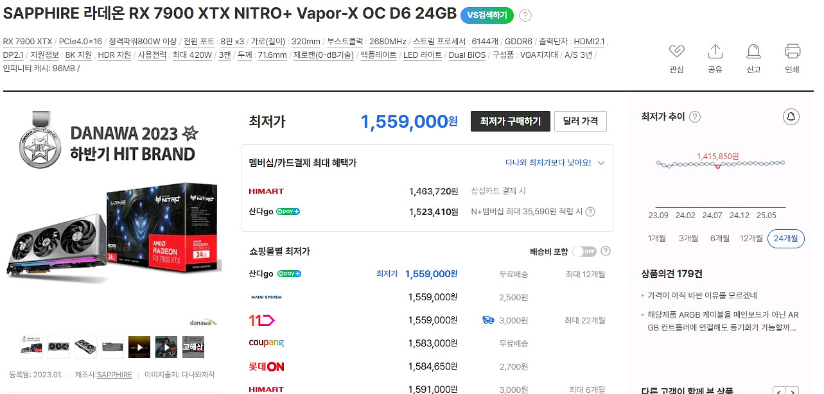Open 고해상 high-resolution image thumbnail

click(x=193, y=347)
